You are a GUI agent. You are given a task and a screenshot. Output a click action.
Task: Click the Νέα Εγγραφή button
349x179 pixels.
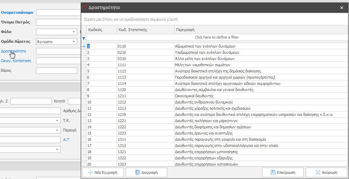102,172
